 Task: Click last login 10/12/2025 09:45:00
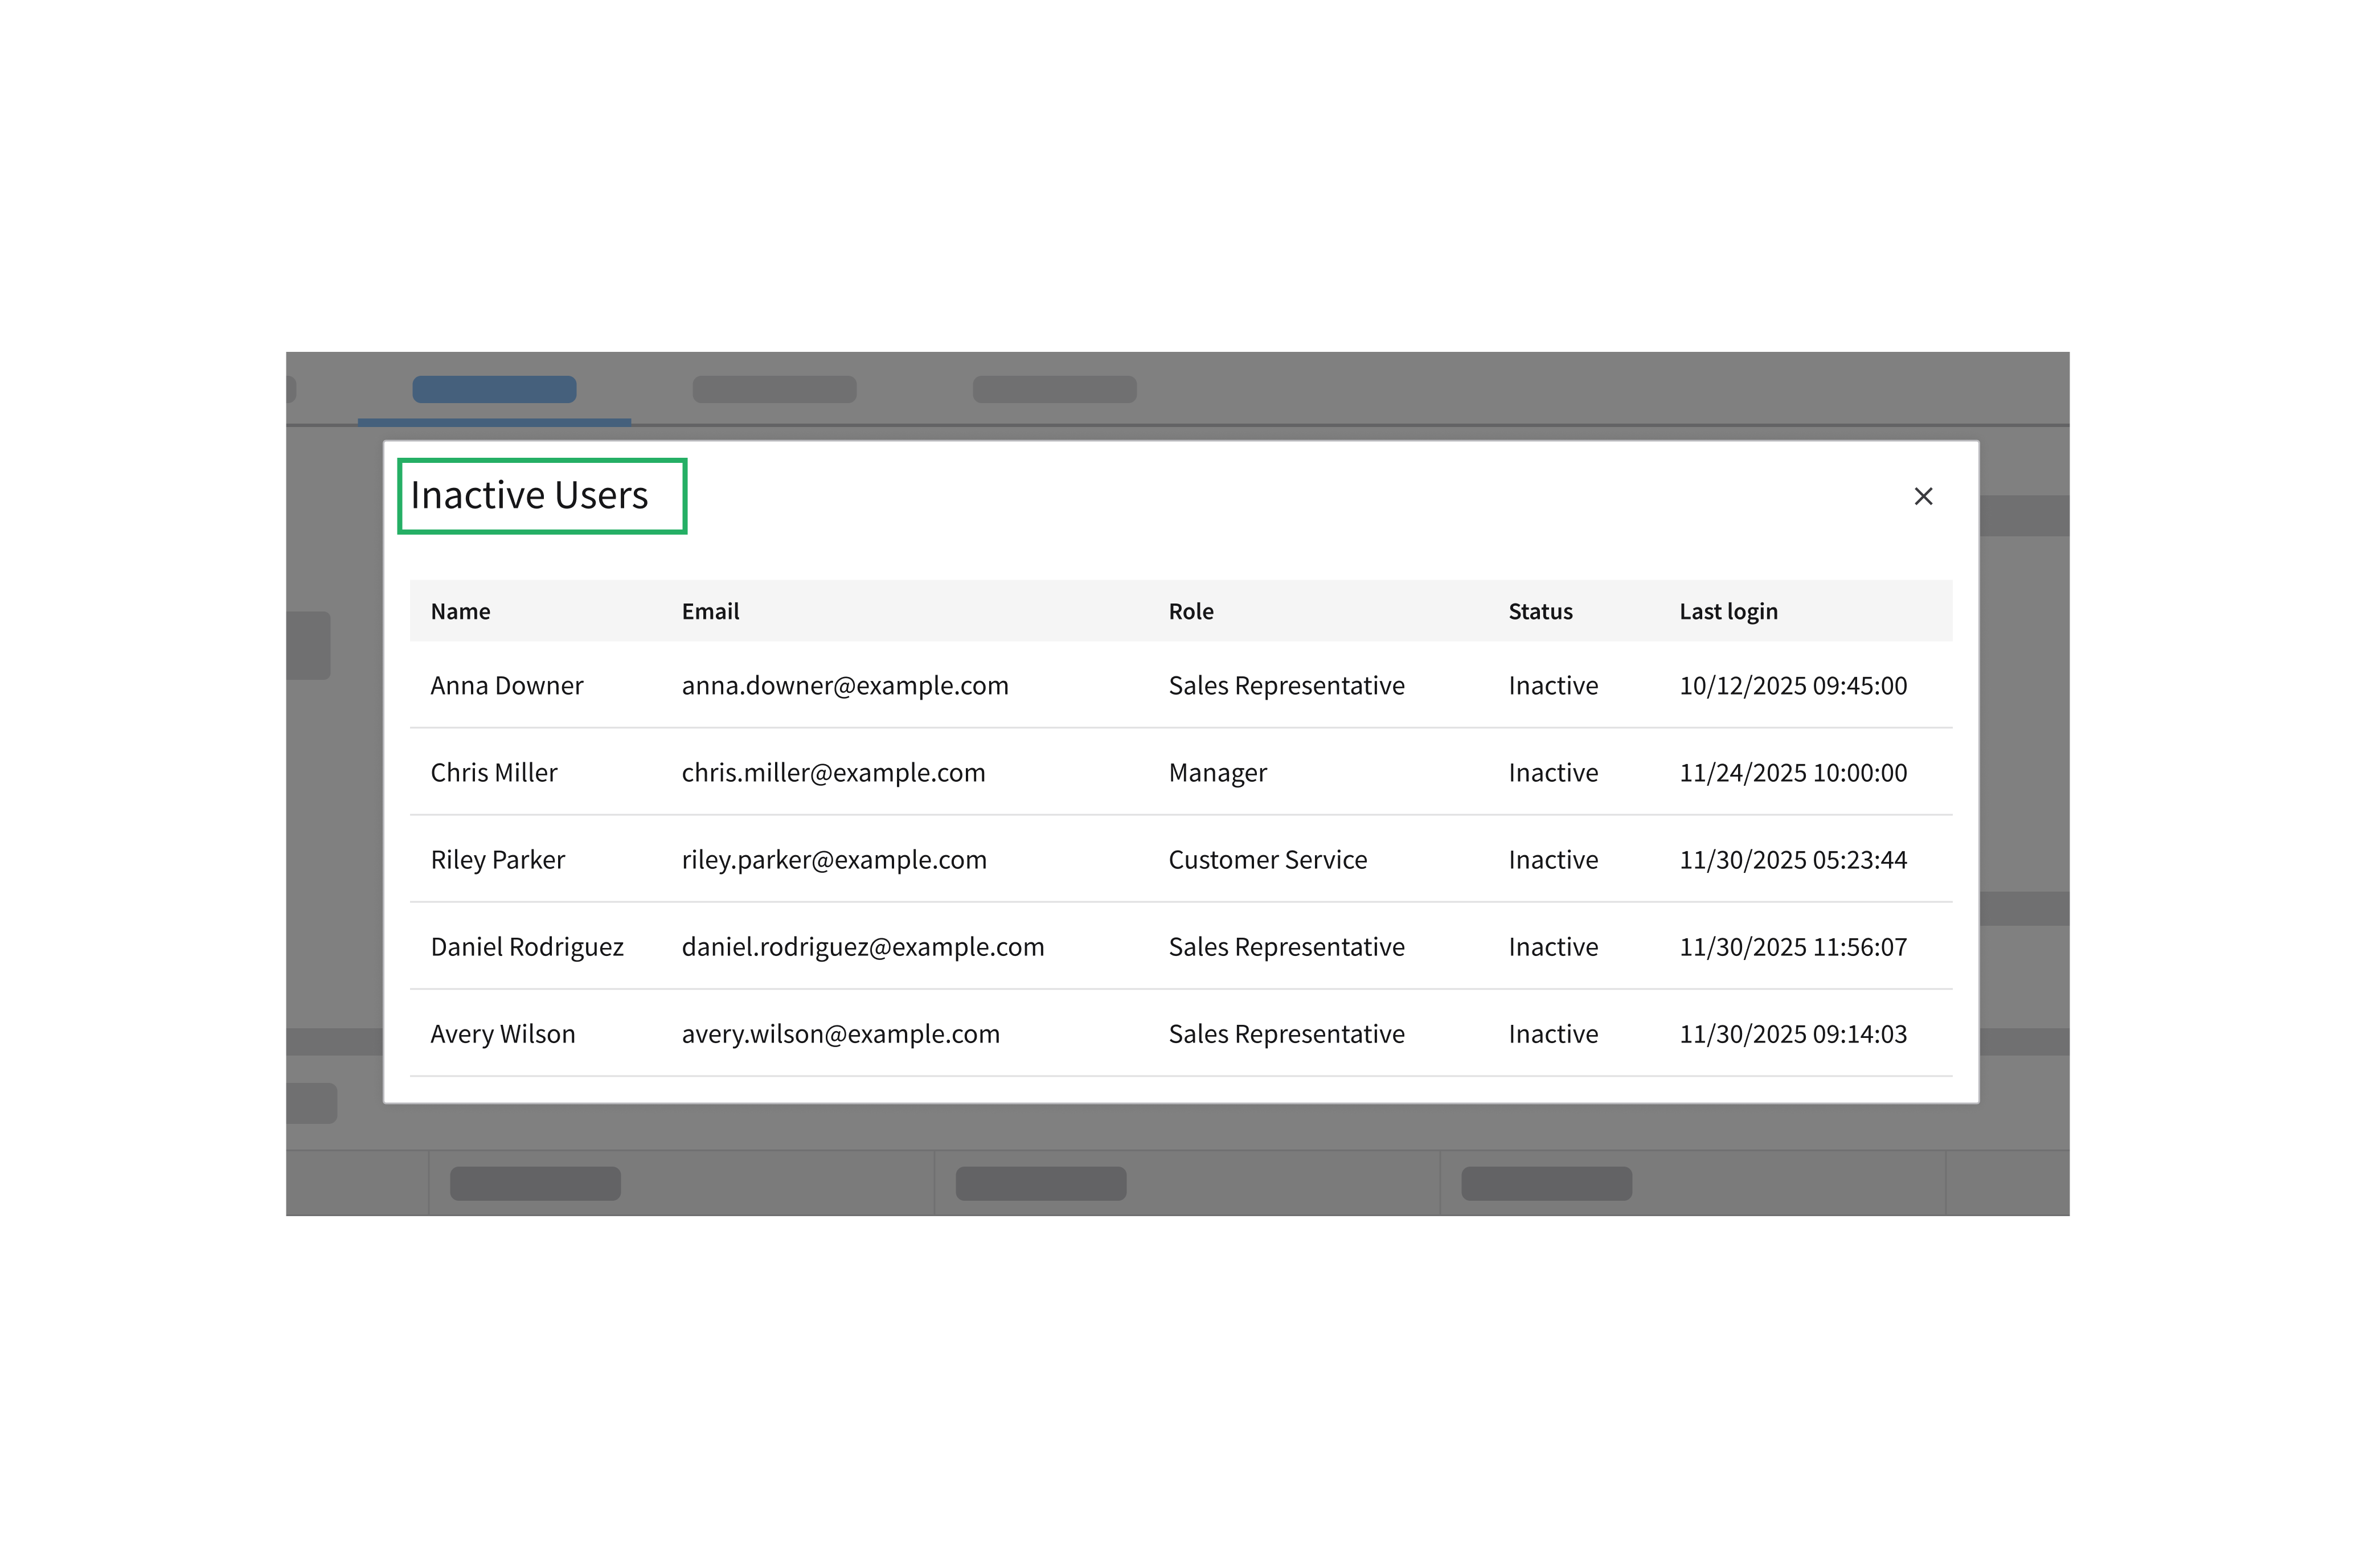click(x=1792, y=686)
